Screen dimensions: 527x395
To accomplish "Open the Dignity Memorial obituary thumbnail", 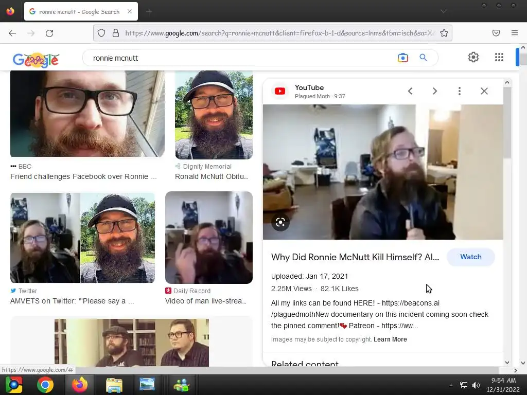I will click(x=214, y=115).
